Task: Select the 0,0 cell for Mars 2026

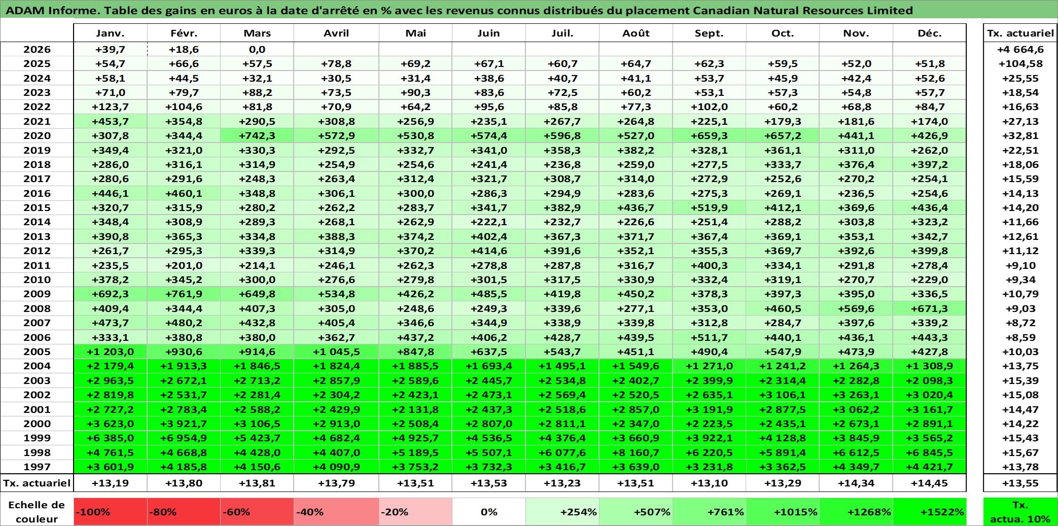Action: [257, 49]
